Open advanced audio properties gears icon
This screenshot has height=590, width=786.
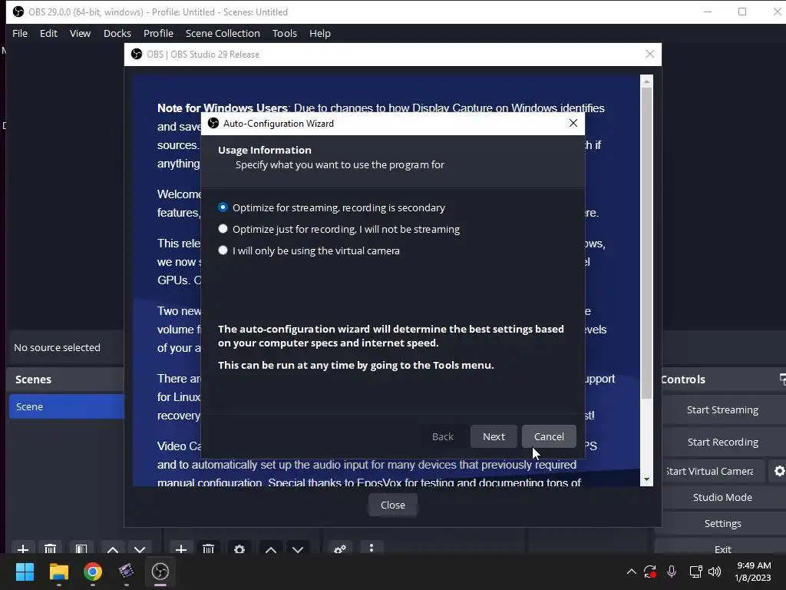[340, 549]
